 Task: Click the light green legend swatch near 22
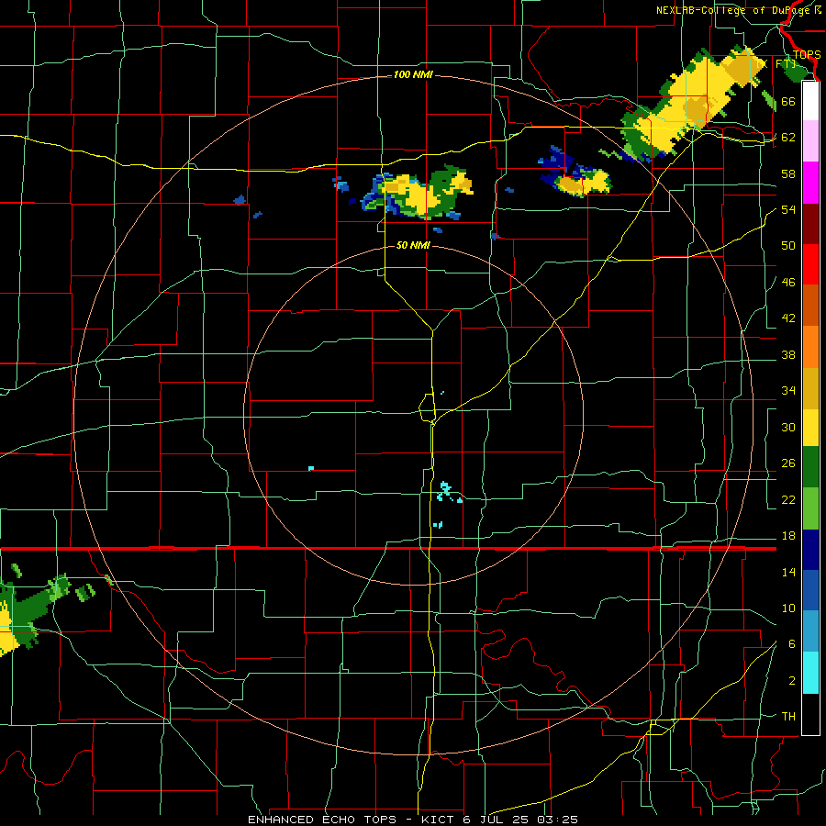click(x=810, y=508)
